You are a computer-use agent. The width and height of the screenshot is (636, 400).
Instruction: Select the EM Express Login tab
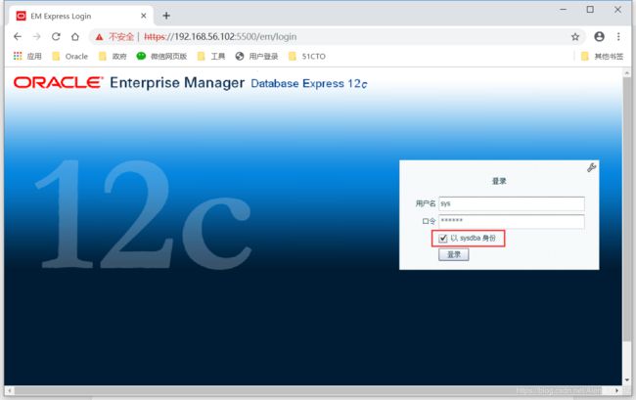80,16
